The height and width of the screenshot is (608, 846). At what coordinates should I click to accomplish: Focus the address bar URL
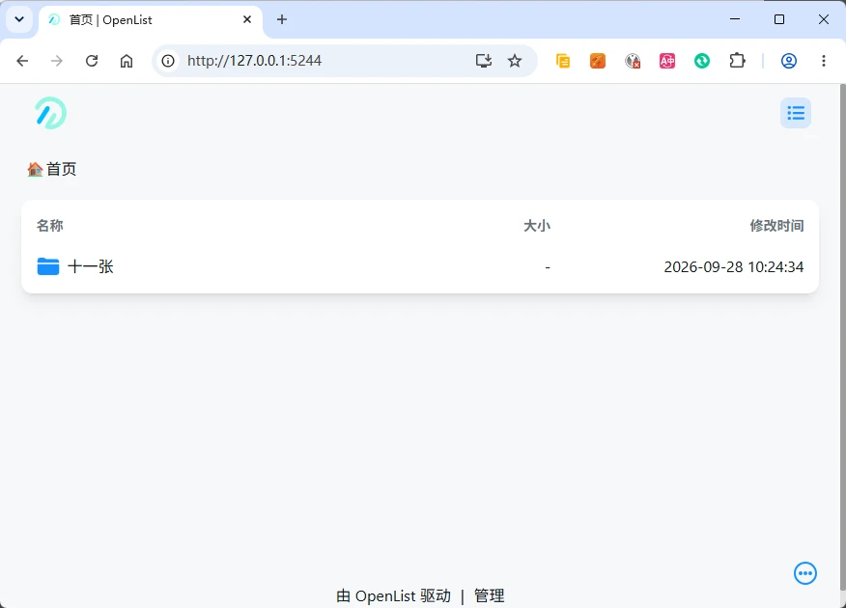pyautogui.click(x=254, y=61)
